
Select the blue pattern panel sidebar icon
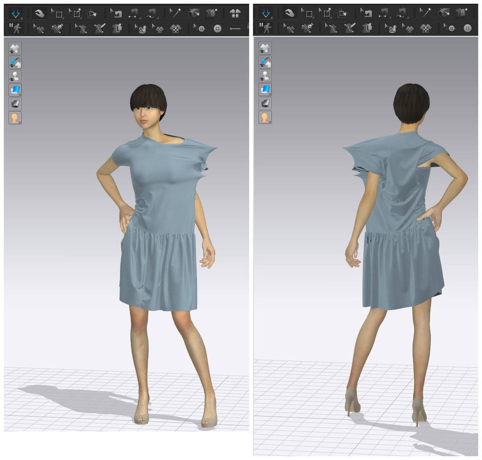click(15, 89)
